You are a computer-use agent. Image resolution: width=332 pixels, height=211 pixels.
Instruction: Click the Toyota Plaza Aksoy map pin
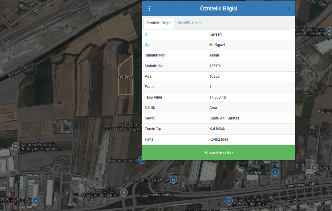(x=173, y=179)
